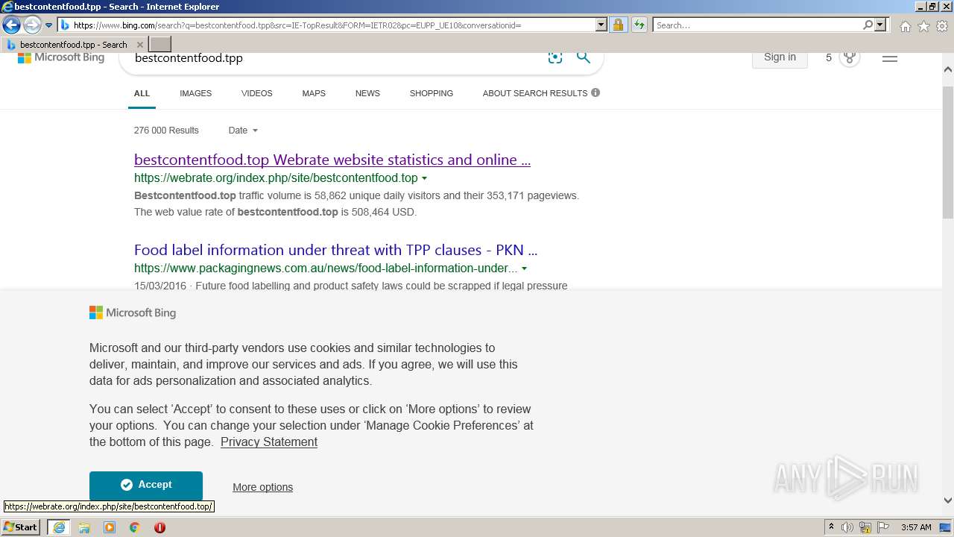Expand the Date filter dropdown
Viewport: 954px width, 537px height.
[x=243, y=130]
